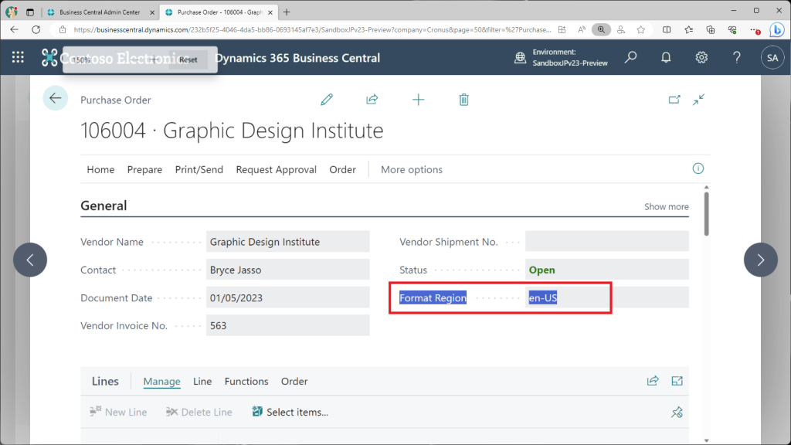Viewport: 791px width, 445px height.
Task: Open browser Collections icon
Action: coord(711,30)
